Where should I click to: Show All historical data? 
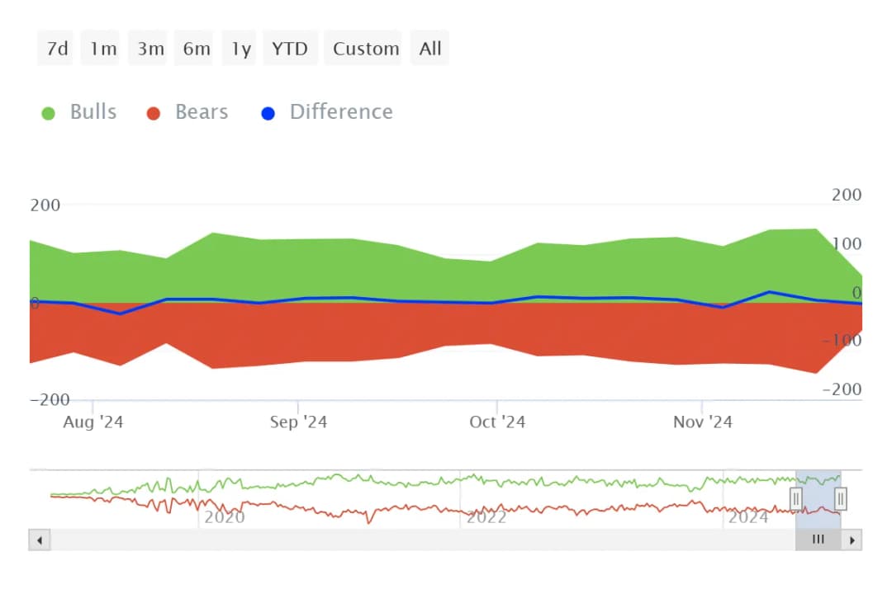click(430, 49)
